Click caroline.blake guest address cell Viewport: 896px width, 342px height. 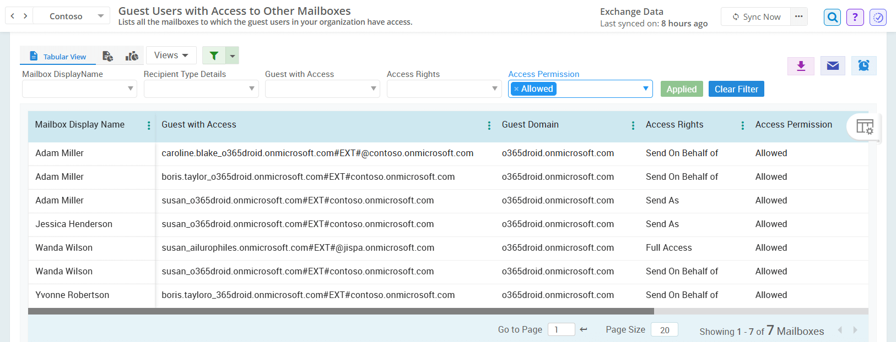317,153
